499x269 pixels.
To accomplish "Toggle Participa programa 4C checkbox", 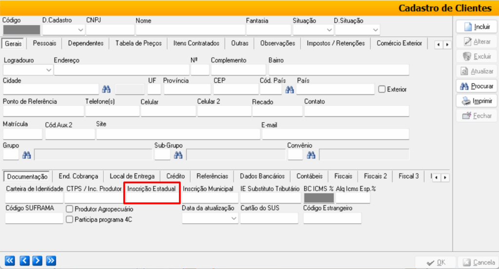I will tap(70, 219).
